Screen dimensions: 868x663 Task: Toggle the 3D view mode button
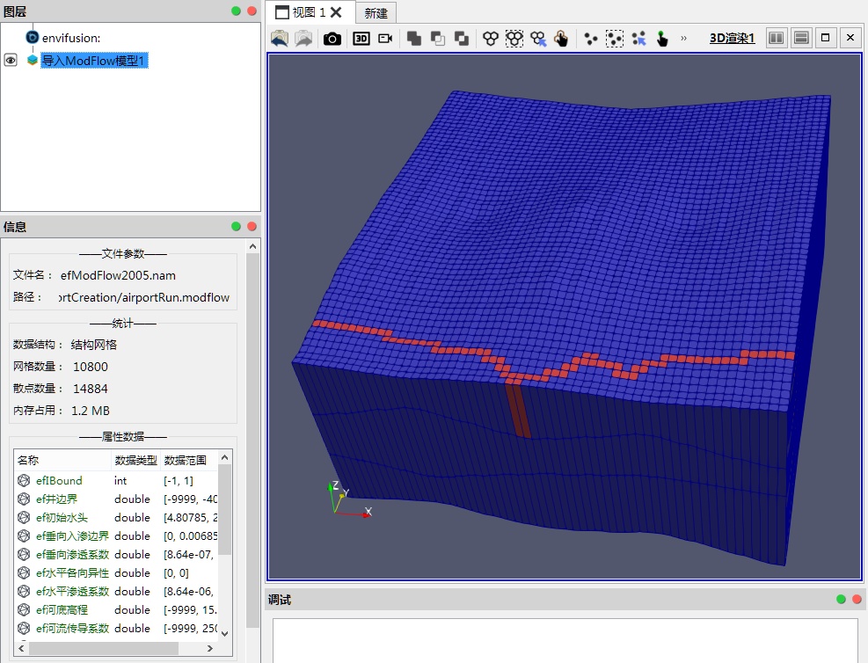click(361, 38)
